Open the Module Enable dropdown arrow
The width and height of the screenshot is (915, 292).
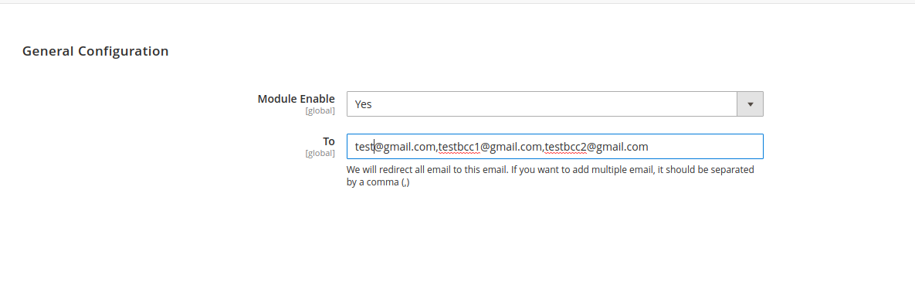[751, 104]
